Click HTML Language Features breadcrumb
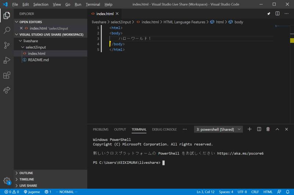This screenshot has width=294, height=195. pos(184,22)
